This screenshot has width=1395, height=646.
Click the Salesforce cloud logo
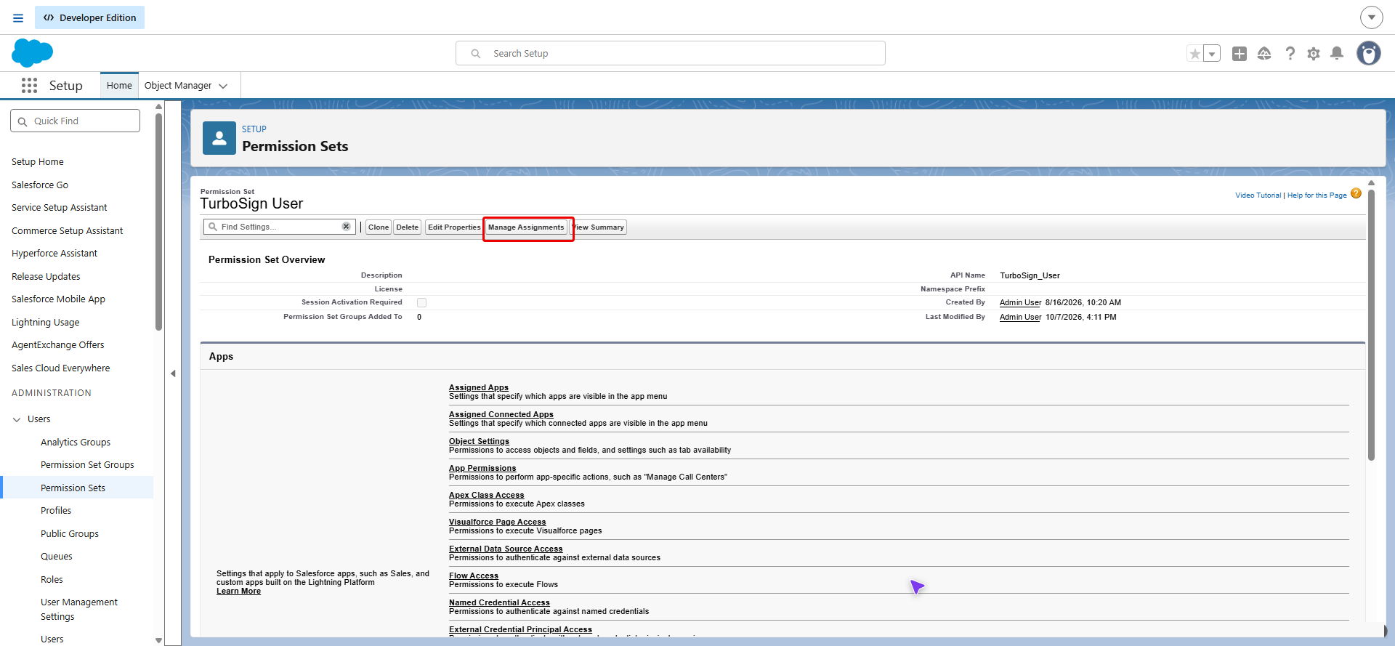[32, 53]
